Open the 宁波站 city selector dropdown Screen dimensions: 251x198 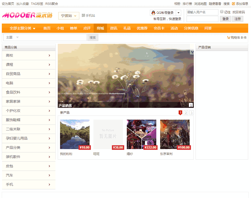[x=69, y=16]
